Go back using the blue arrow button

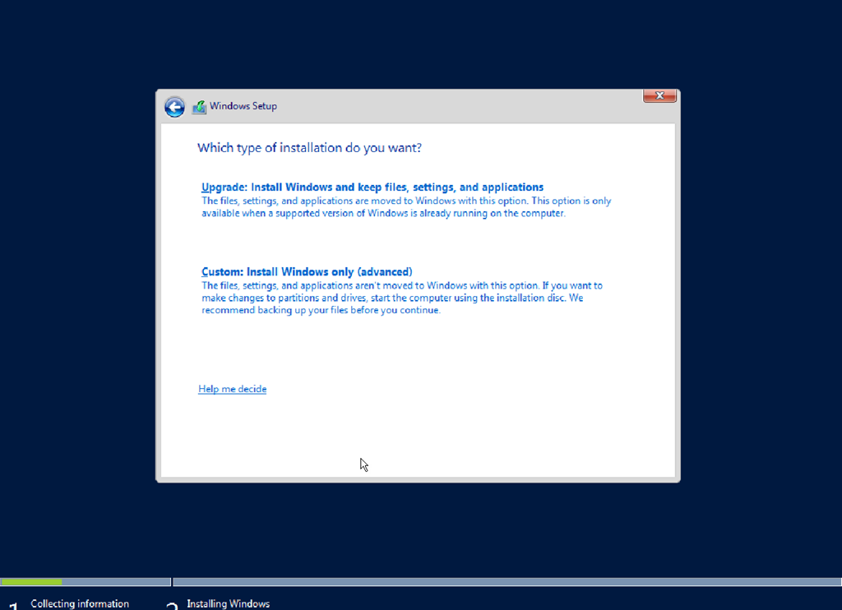(174, 107)
